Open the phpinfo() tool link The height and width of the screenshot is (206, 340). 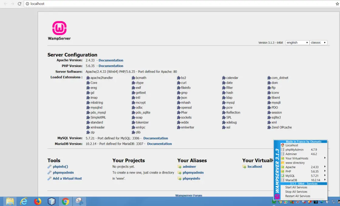[60, 166]
